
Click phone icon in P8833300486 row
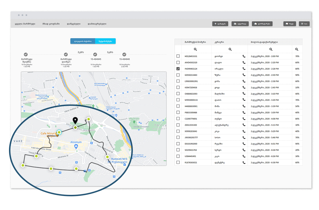click(x=244, y=112)
